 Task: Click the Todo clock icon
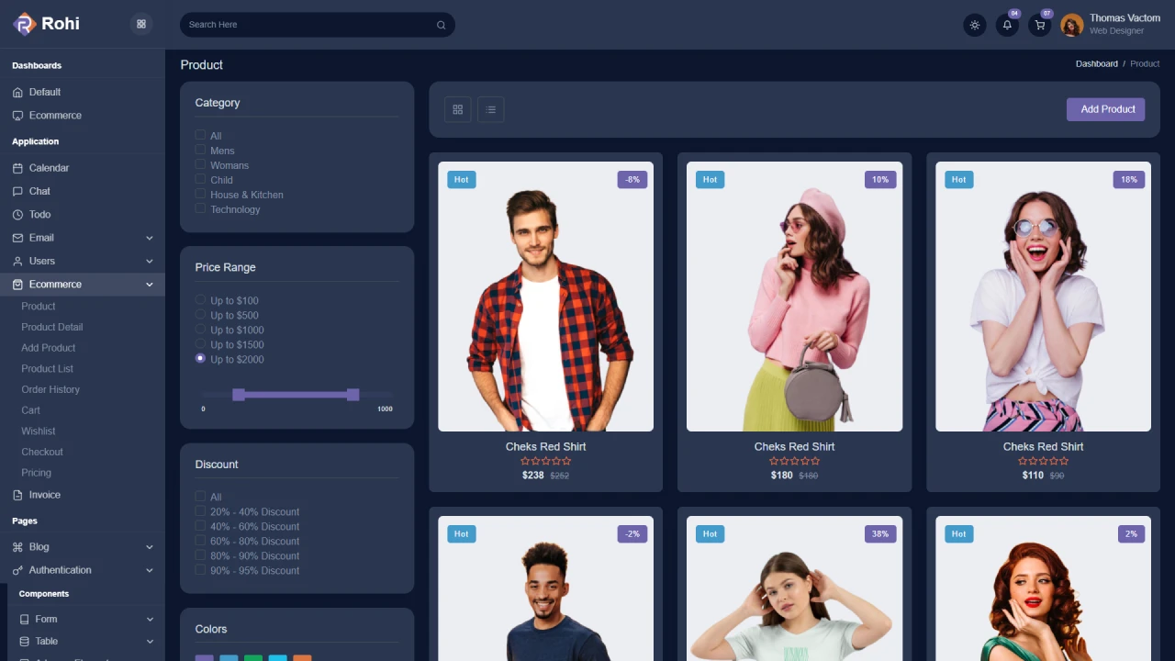tap(17, 214)
